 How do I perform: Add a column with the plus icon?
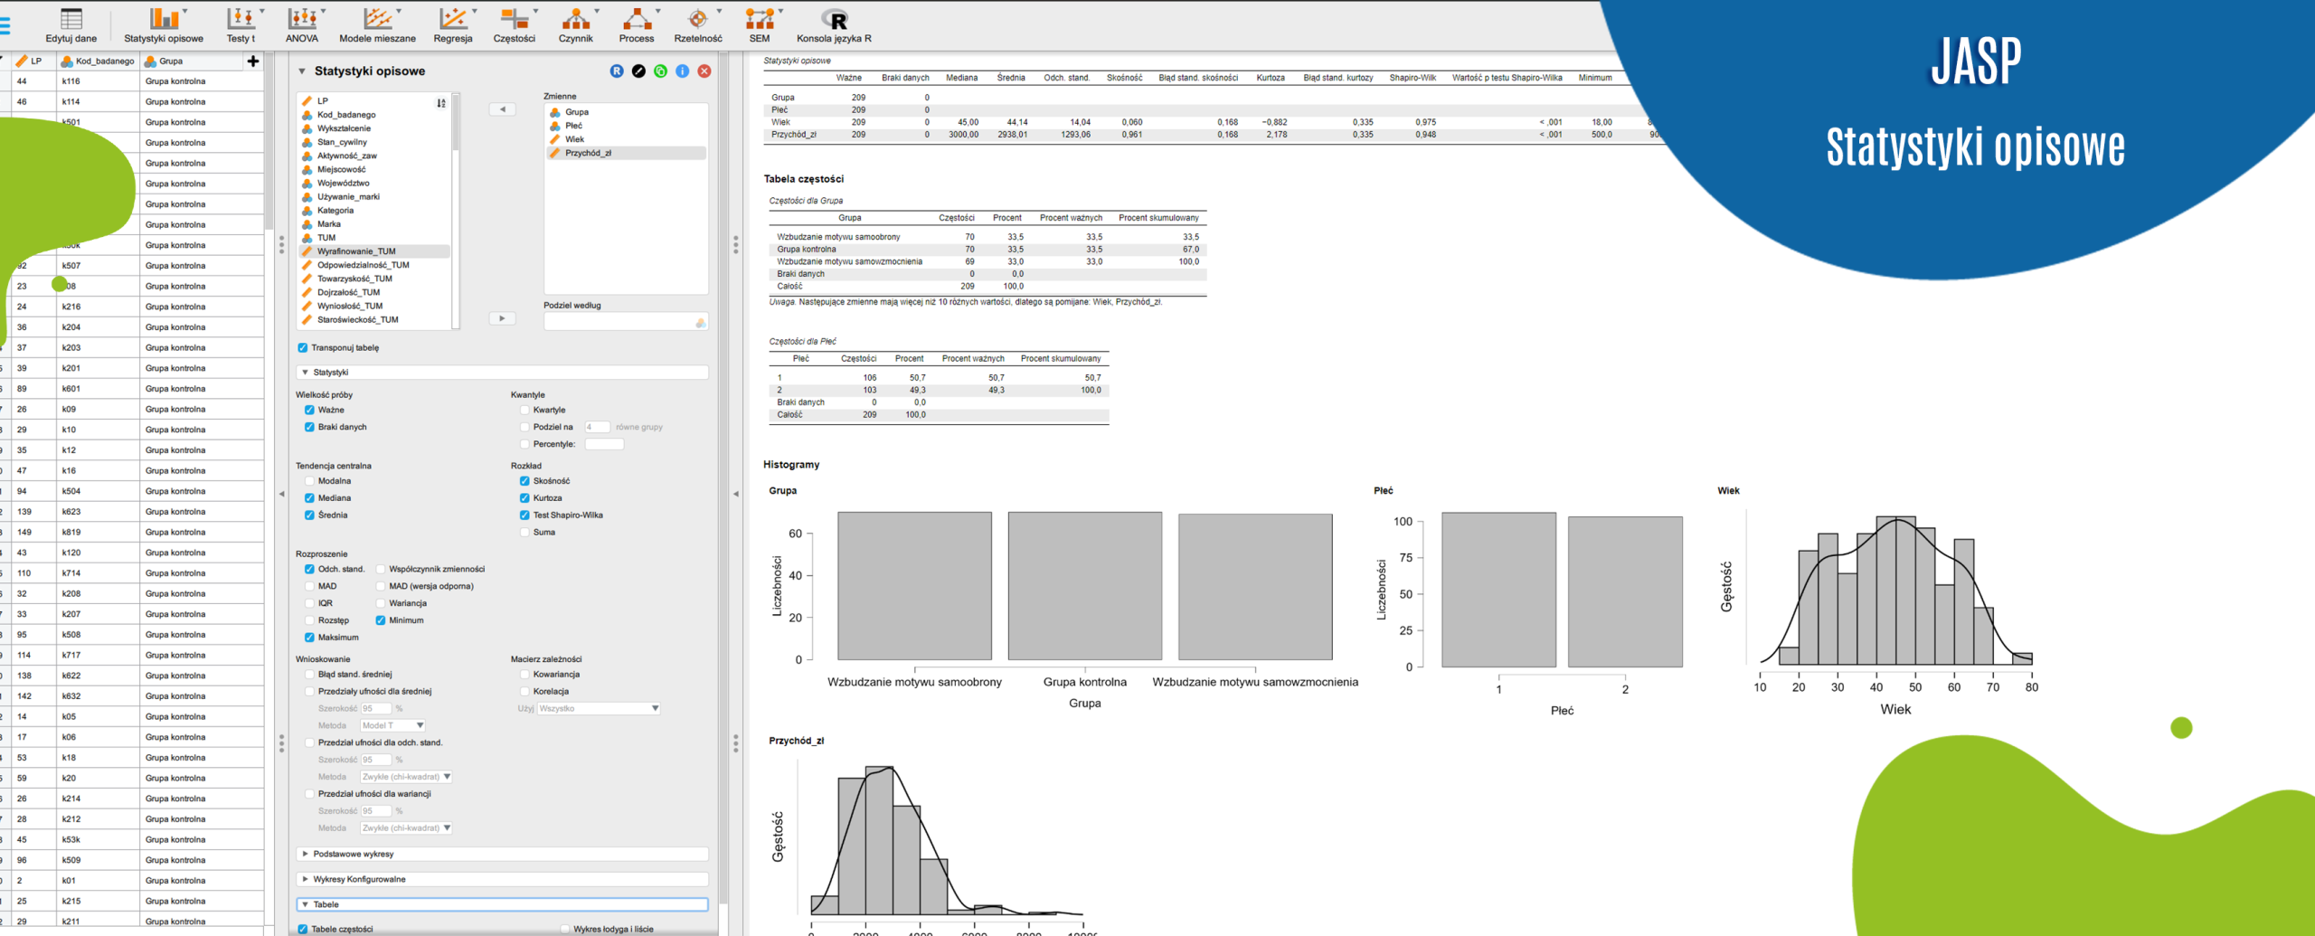tap(253, 61)
